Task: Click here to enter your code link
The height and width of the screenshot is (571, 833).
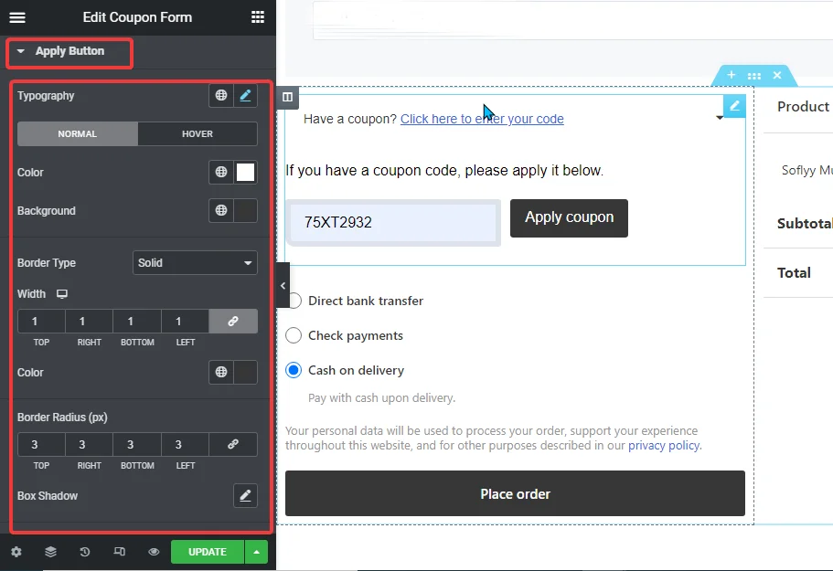Action: tap(482, 119)
